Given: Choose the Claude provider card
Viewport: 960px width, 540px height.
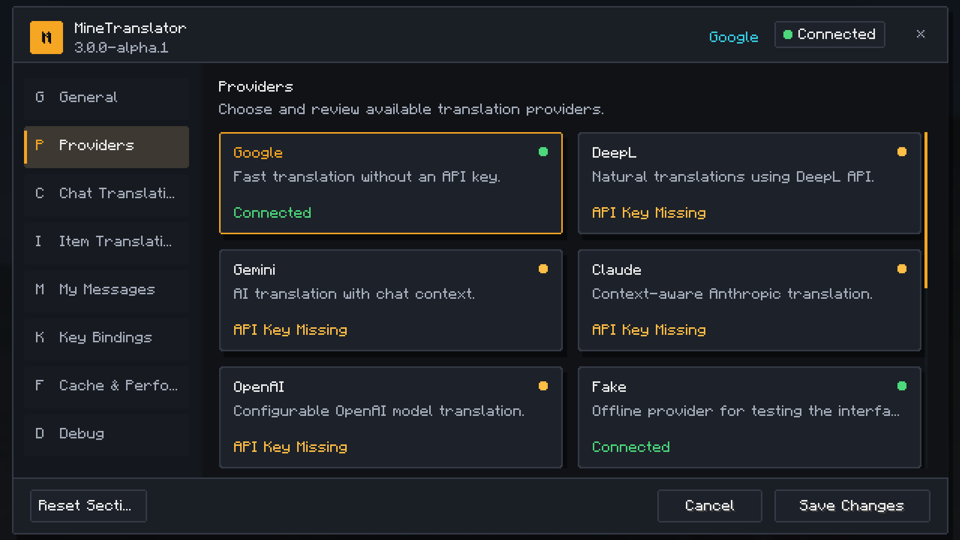Looking at the screenshot, I should point(749,300).
